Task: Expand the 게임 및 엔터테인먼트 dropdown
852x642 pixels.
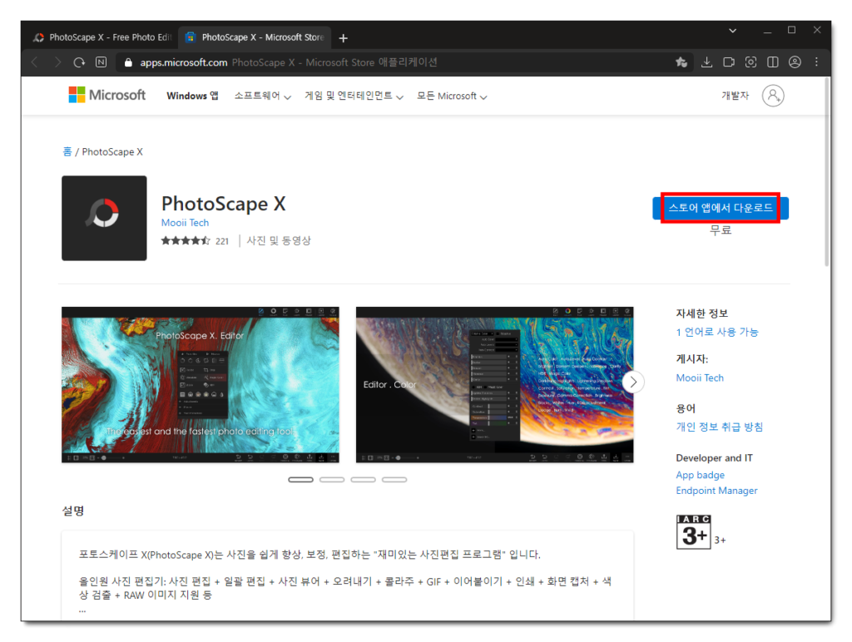Action: 354,96
